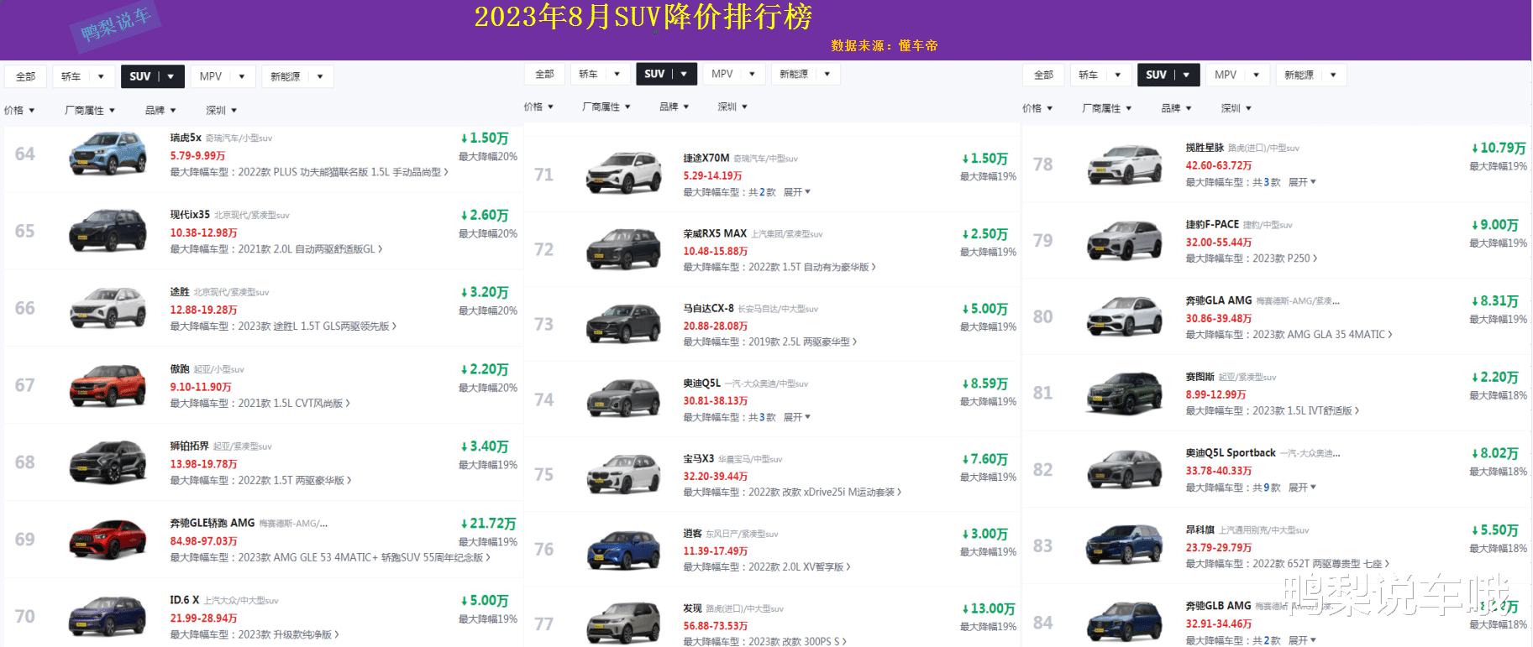Open the ID.6 X model name link
1533x647 pixels.
click(x=184, y=600)
